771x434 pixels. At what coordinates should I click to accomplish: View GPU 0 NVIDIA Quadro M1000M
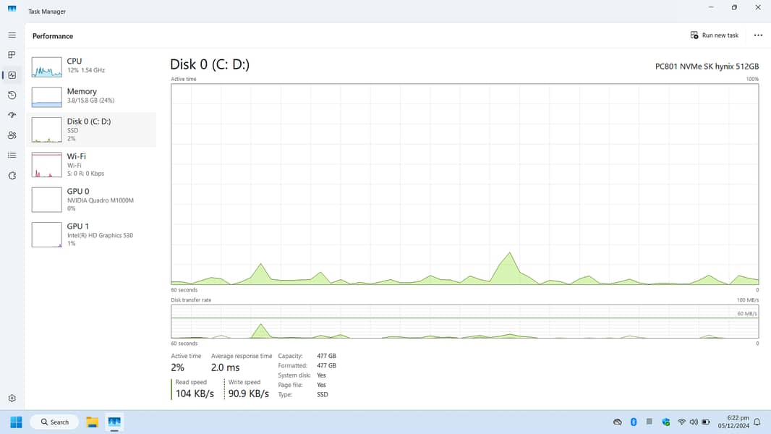coord(91,199)
